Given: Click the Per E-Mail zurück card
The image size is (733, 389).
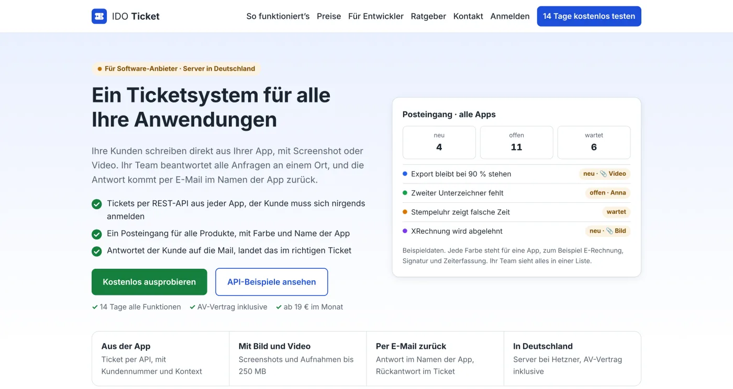Looking at the screenshot, I should tap(435, 359).
